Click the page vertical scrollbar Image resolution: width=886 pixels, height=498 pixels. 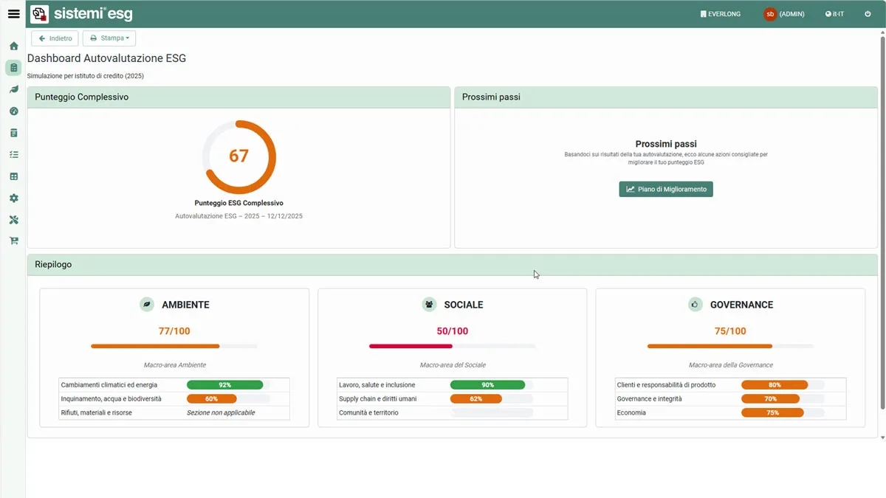(x=882, y=221)
